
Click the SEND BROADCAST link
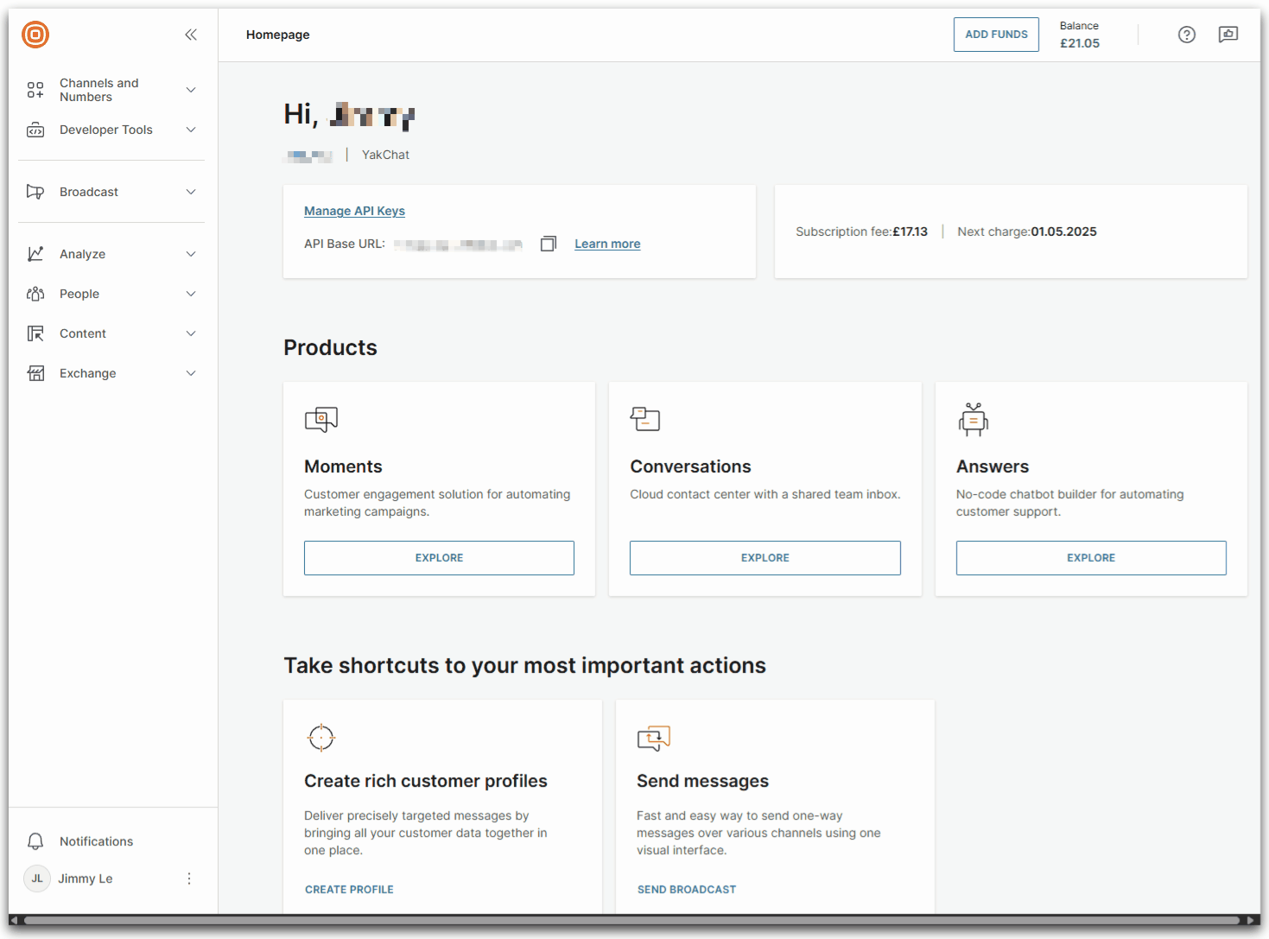tap(687, 890)
